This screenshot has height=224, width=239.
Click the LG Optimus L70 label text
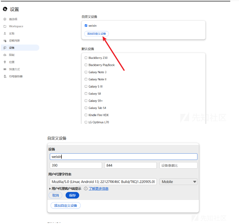[99, 122]
